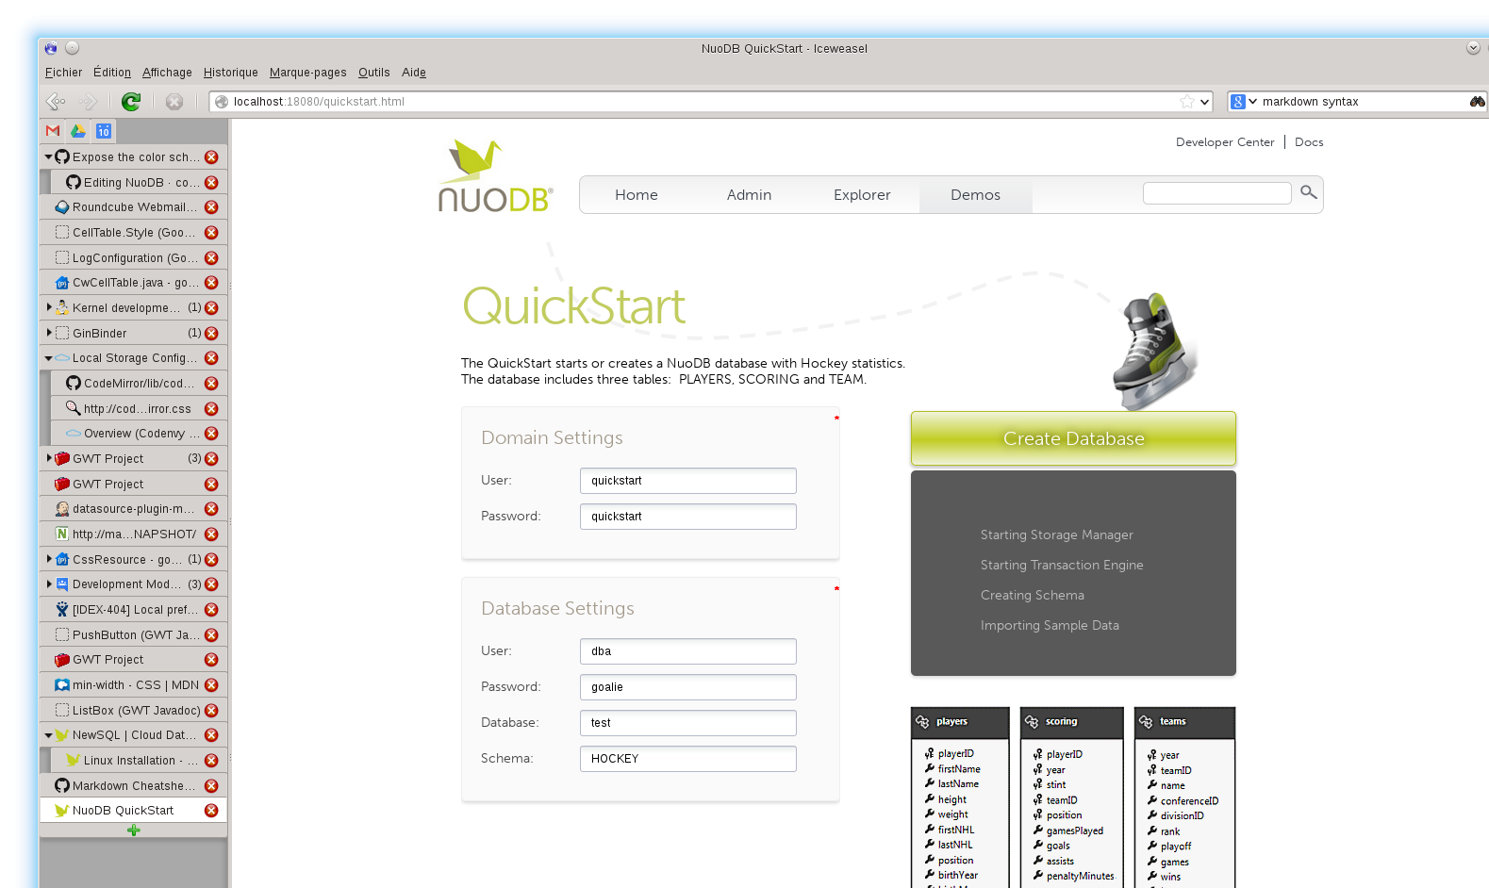1489x888 pixels.
Task: Expand the 'Kernel developme...' tab group
Action: point(49,307)
